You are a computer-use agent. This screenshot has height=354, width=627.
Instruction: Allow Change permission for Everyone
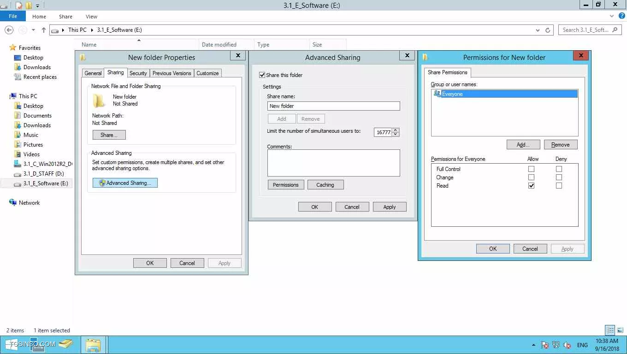(x=531, y=177)
